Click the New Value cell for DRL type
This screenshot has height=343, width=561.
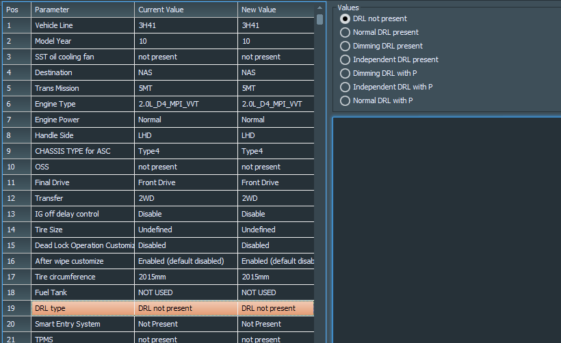(276, 308)
